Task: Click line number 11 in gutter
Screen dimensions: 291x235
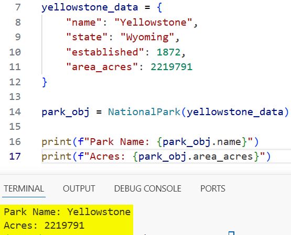Action: [15, 67]
